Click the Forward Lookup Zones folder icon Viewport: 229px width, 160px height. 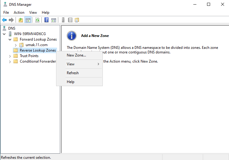[16, 39]
